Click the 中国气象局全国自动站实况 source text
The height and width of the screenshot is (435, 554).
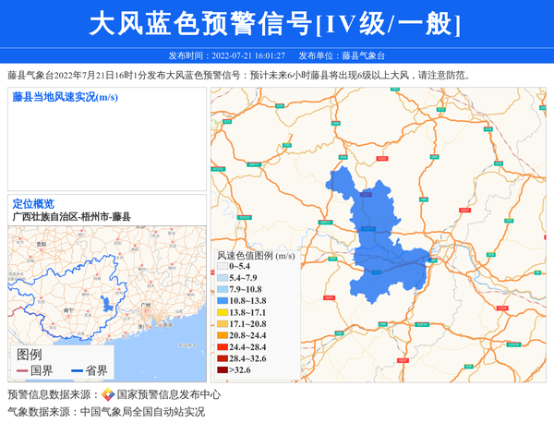coord(142,412)
